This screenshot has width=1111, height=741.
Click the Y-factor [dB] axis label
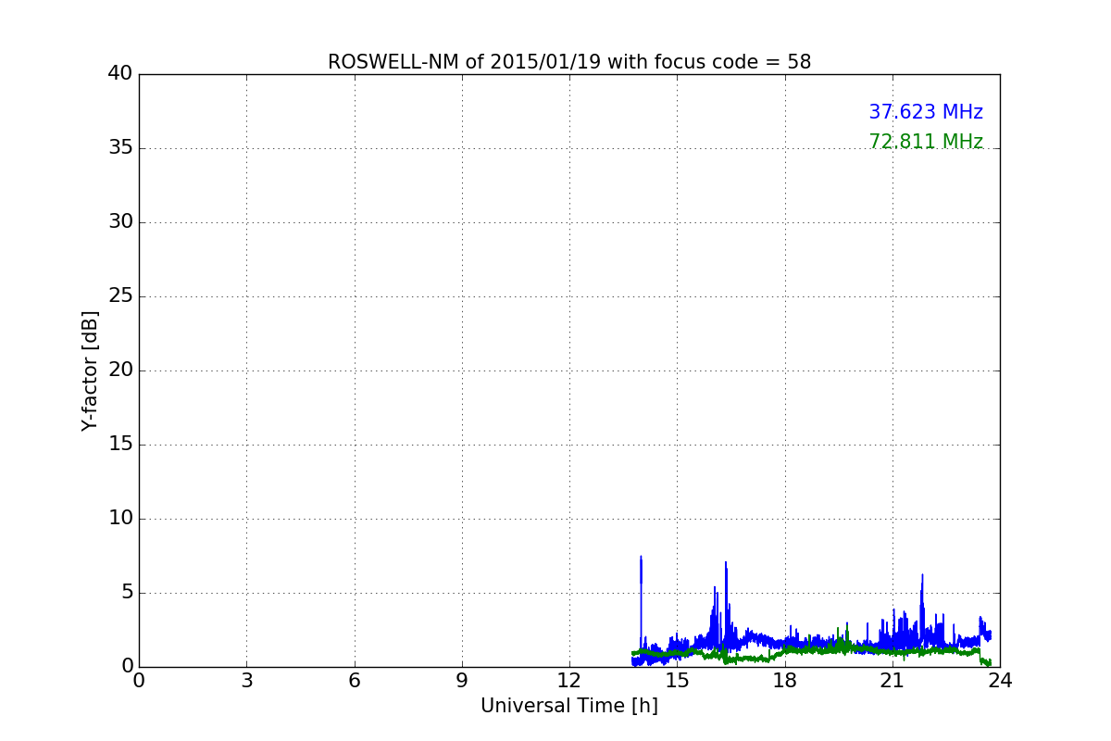click(90, 370)
